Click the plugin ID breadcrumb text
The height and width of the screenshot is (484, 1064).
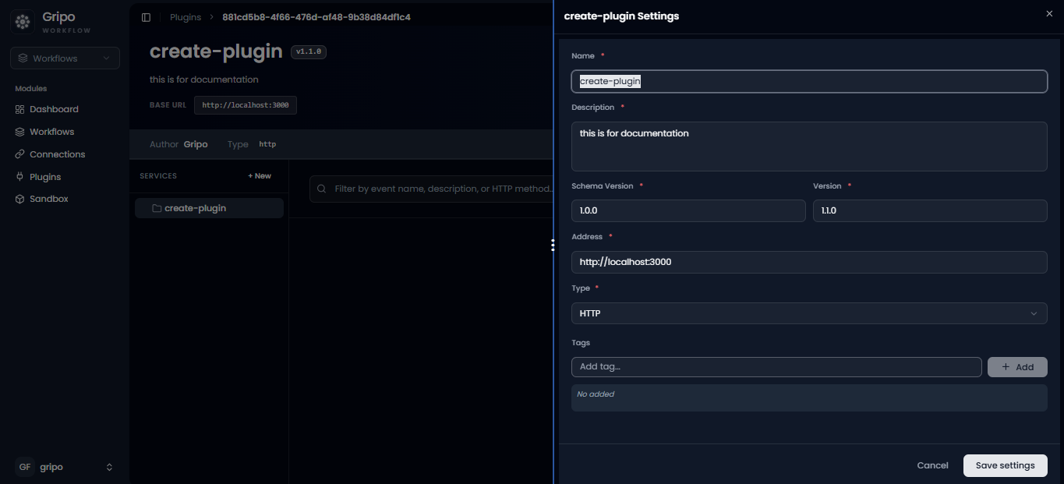pos(316,17)
